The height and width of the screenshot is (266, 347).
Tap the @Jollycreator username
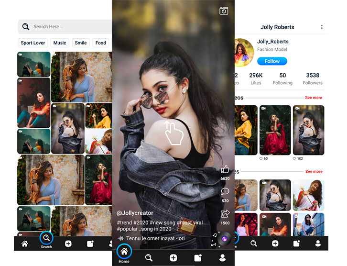point(135,212)
